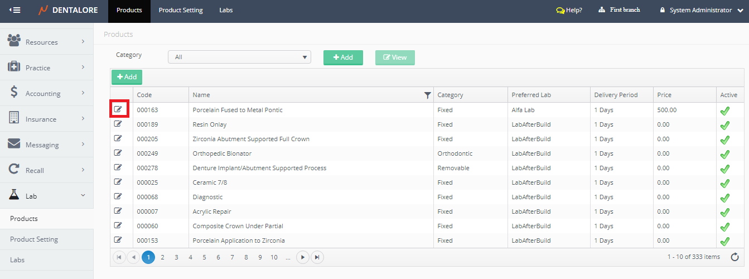Screen dimensions: 749x279
Task: Go to last page using pager icon
Action: click(x=317, y=257)
